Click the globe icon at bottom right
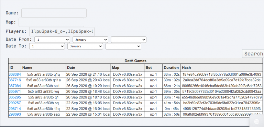 pos(256,121)
